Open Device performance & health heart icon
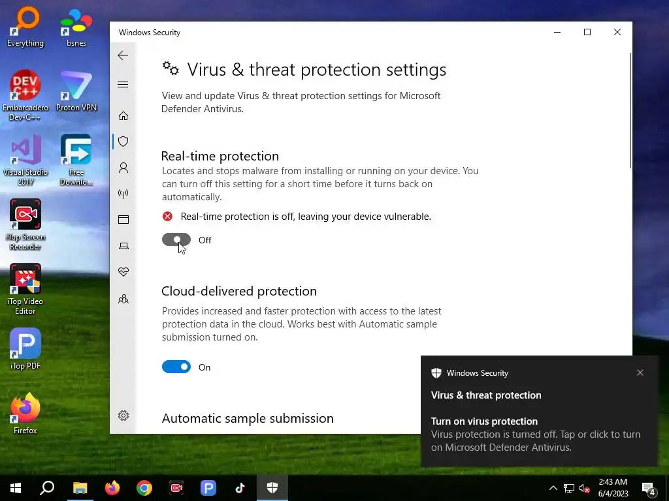 click(x=123, y=272)
